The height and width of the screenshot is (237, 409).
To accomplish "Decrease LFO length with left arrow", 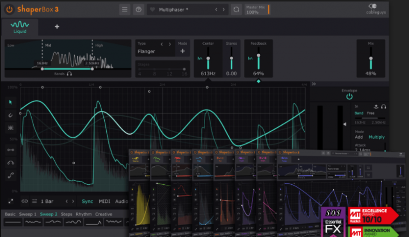I will (66, 201).
